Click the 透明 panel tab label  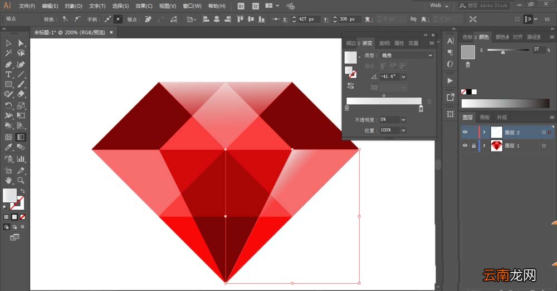(x=384, y=43)
